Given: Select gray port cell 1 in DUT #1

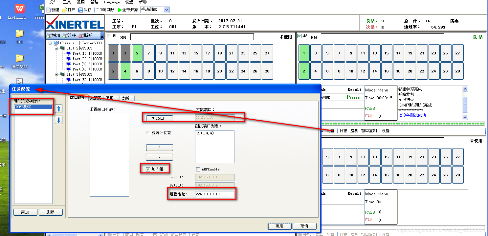Looking at the screenshot, I should [x=114, y=53].
